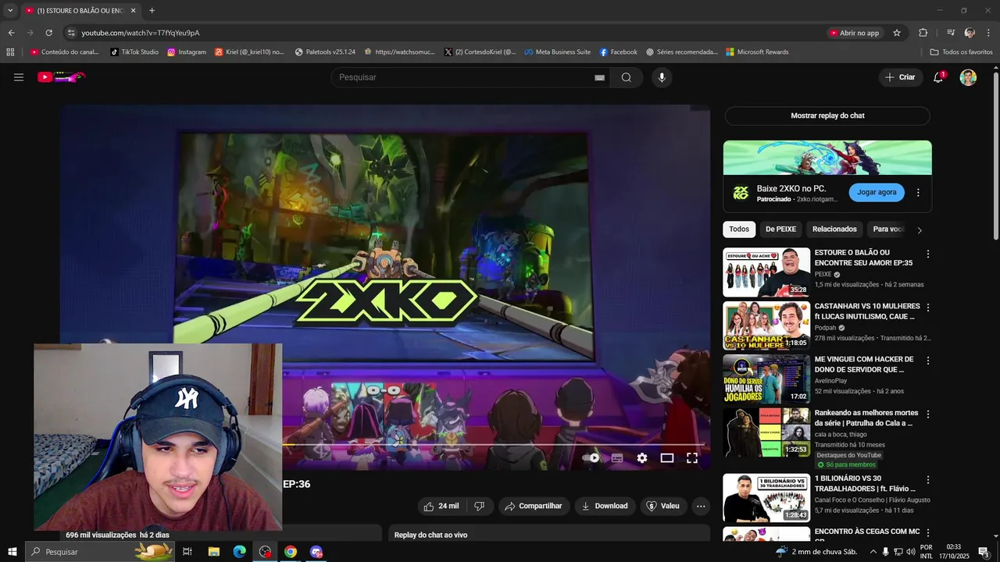Viewport: 1000px width, 562px height.
Task: Open File Explorer from taskbar
Action: (213, 552)
